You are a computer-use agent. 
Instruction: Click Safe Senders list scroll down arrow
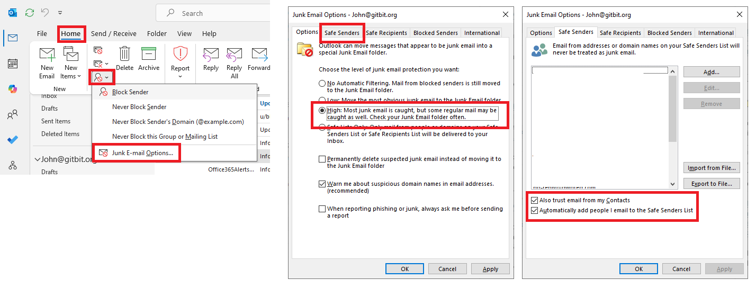click(x=672, y=184)
